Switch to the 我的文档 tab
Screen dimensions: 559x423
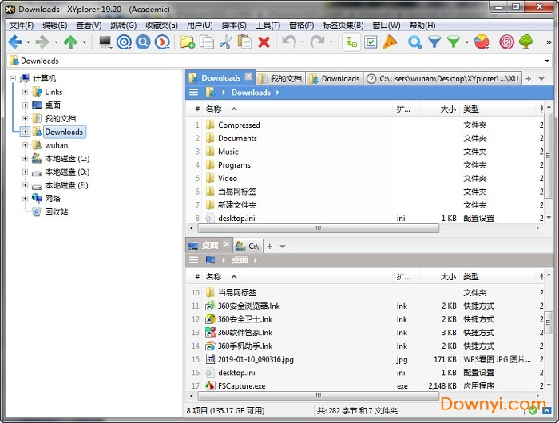coord(280,78)
